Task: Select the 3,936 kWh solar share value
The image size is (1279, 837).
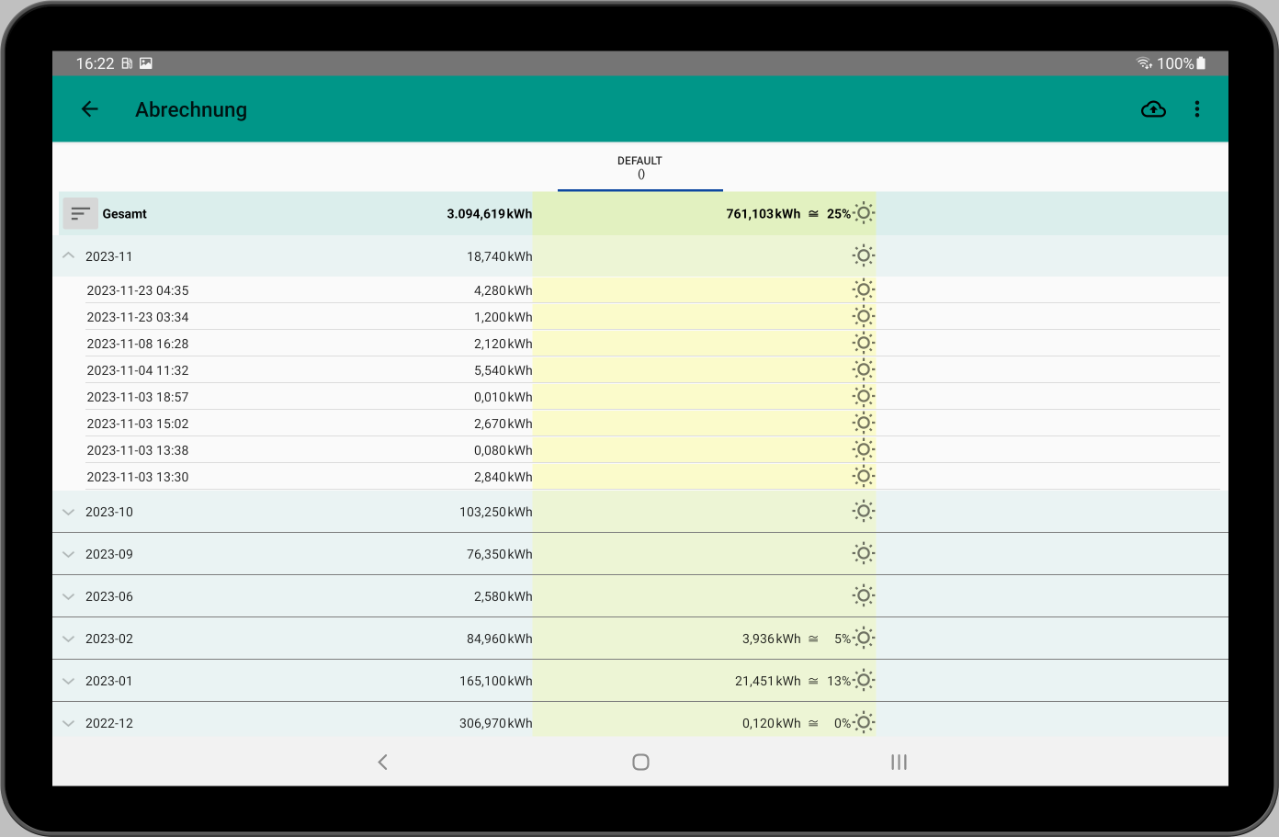Action: click(x=772, y=639)
